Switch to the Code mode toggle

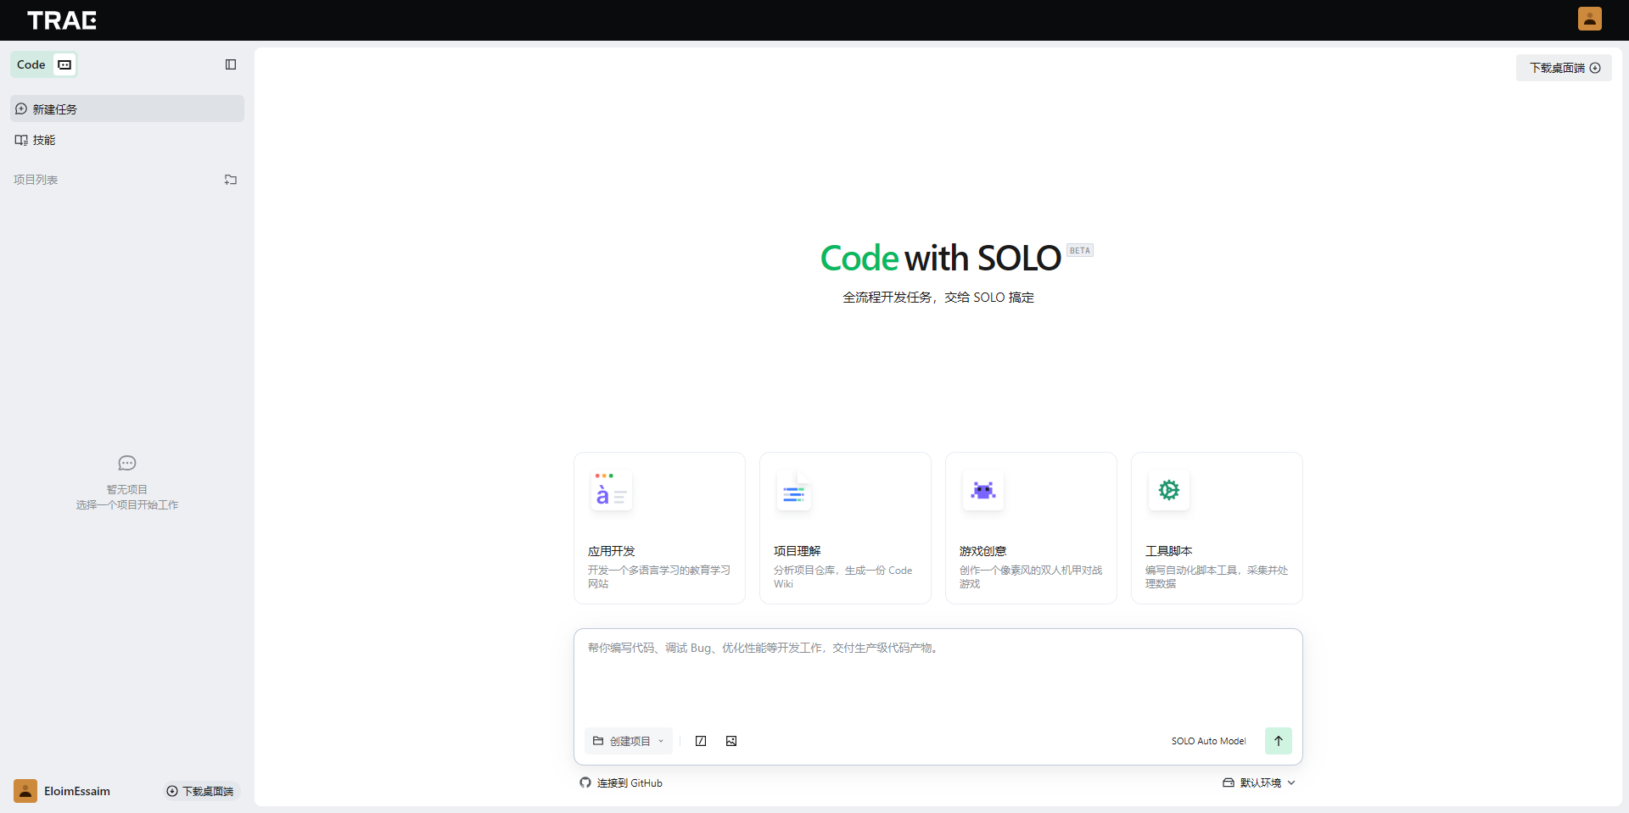pos(31,64)
